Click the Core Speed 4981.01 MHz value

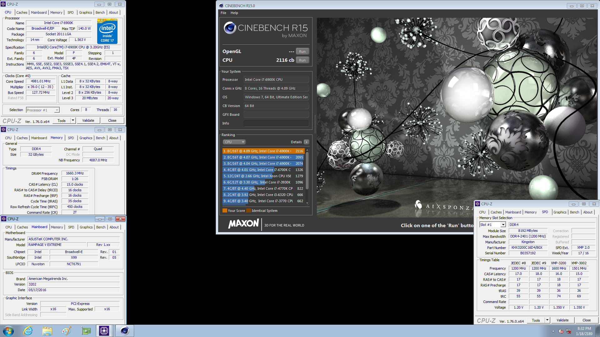pos(41,81)
